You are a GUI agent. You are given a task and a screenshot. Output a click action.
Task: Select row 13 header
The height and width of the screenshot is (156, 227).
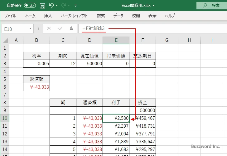coord(5,142)
